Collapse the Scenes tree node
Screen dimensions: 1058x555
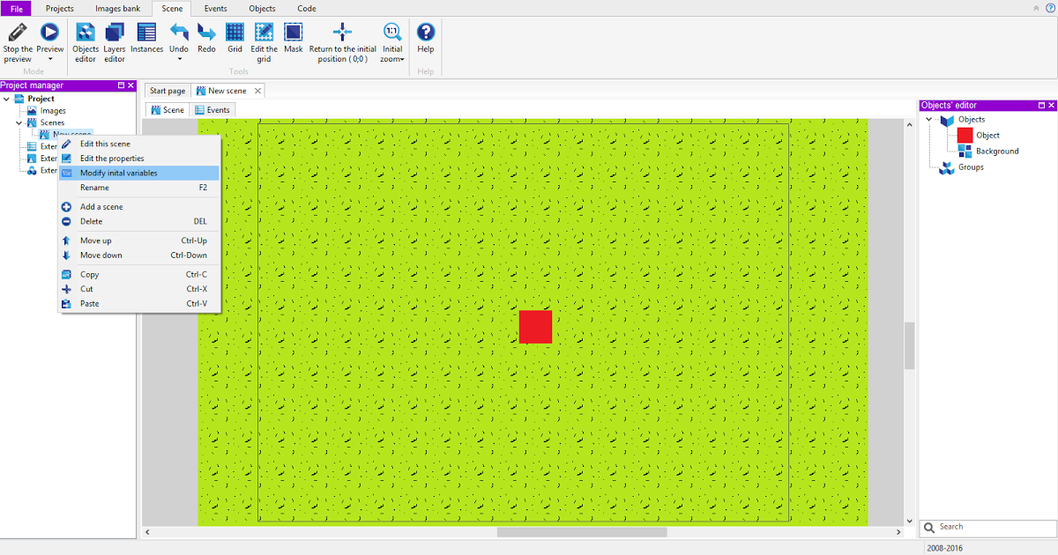point(19,122)
